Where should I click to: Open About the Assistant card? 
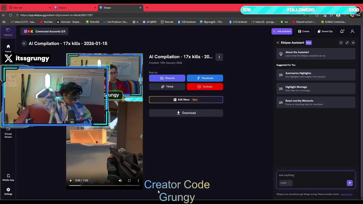pos(316,54)
